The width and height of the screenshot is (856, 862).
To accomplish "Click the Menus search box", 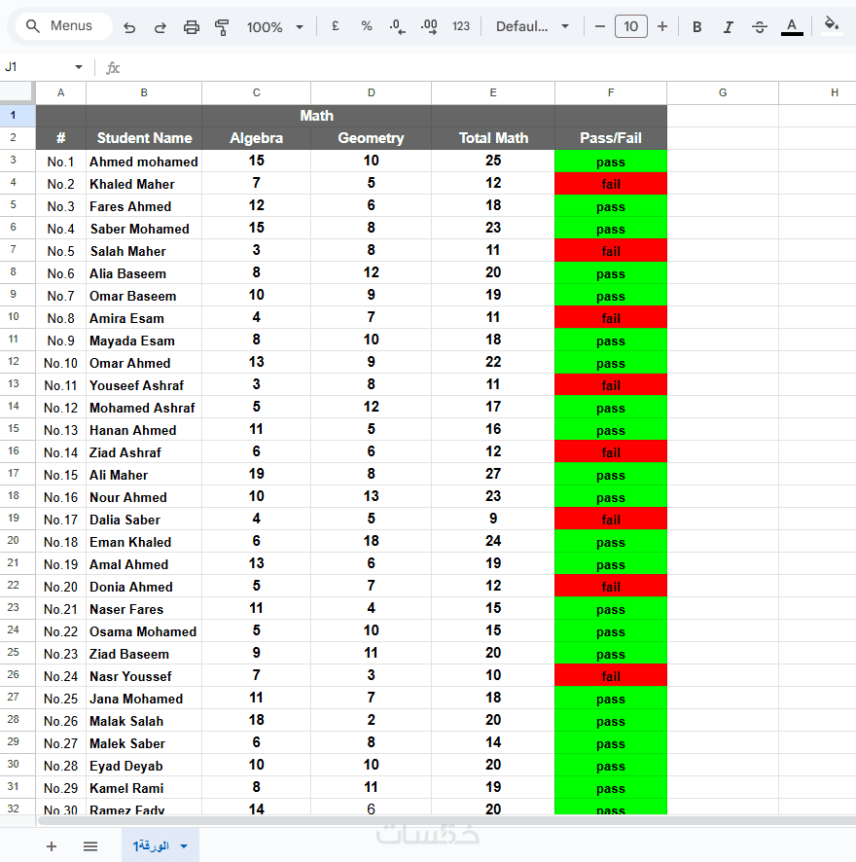I will click(64, 26).
